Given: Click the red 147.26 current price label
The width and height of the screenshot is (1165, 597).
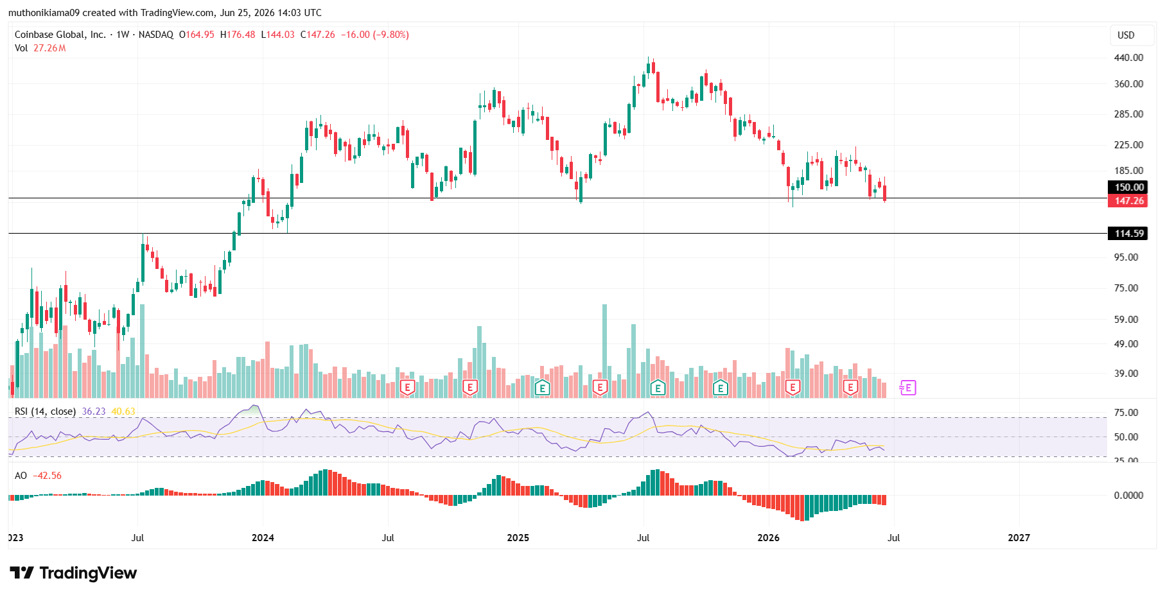Looking at the screenshot, I should [1129, 201].
